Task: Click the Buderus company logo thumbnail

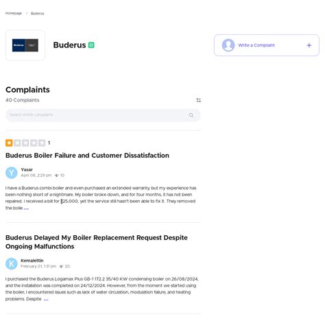Action: tap(25, 45)
